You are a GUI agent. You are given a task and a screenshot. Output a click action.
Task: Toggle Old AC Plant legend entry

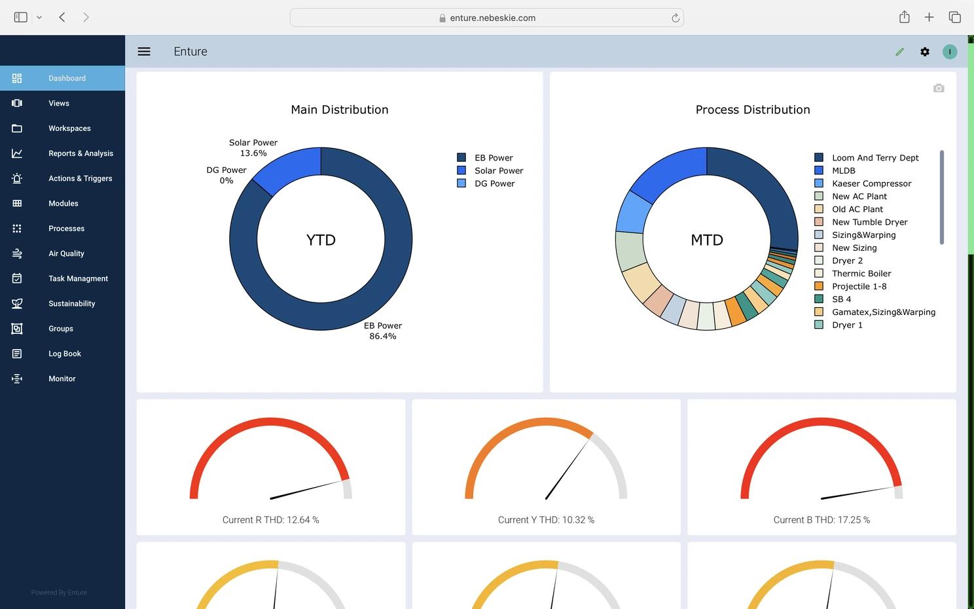coord(848,209)
